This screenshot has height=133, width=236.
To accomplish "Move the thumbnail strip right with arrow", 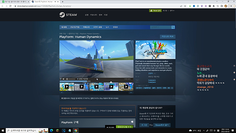I will click(x=131, y=93).
